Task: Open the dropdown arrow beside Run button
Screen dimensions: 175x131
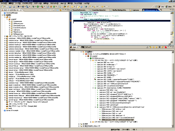Action: pos(40,7)
